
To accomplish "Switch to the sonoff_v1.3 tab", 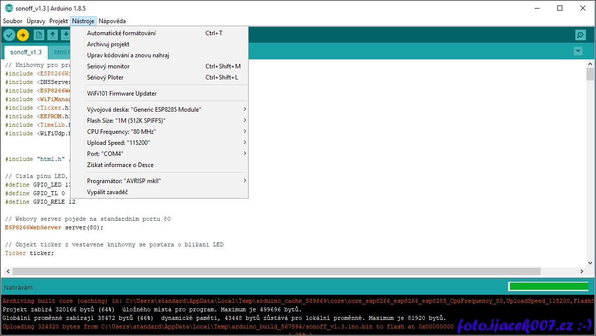I will click(26, 52).
